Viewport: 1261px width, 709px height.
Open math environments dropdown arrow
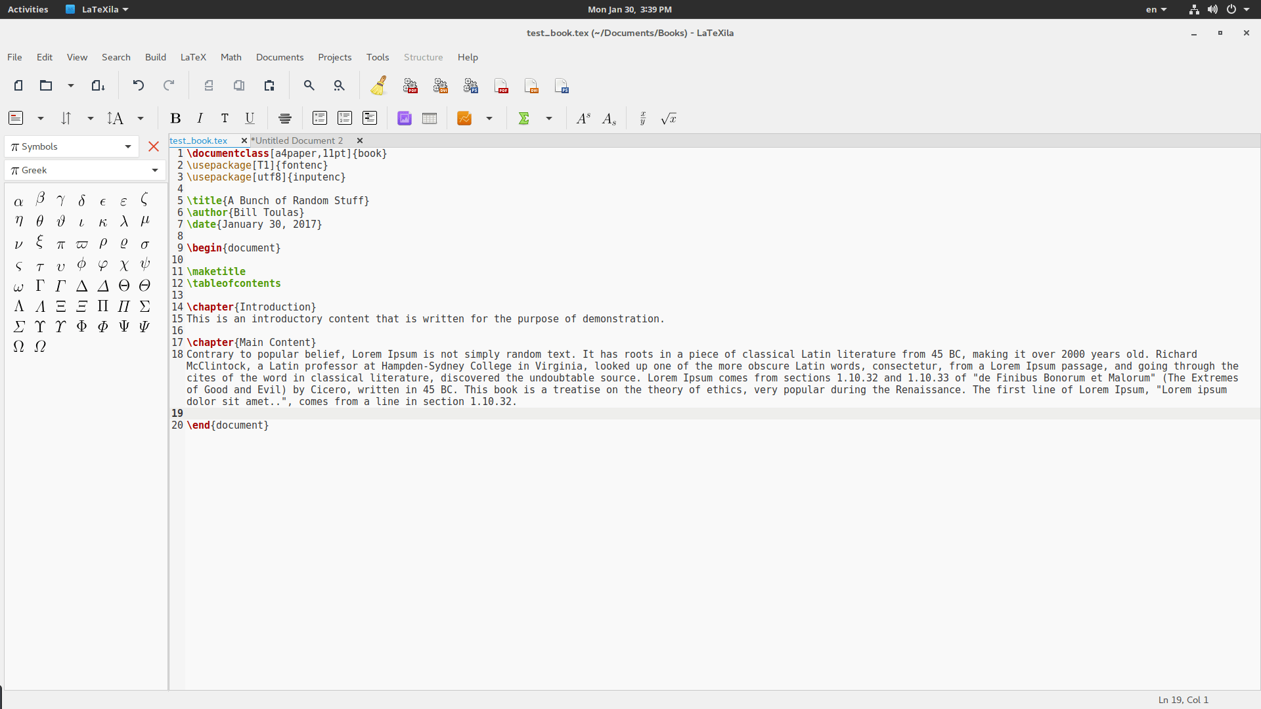click(549, 118)
